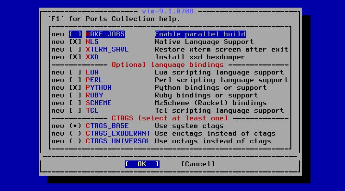Select the CTAGS_EXUBERANT radio button
Image resolution: width=345 pixels, height=191 pixels.
[75, 134]
